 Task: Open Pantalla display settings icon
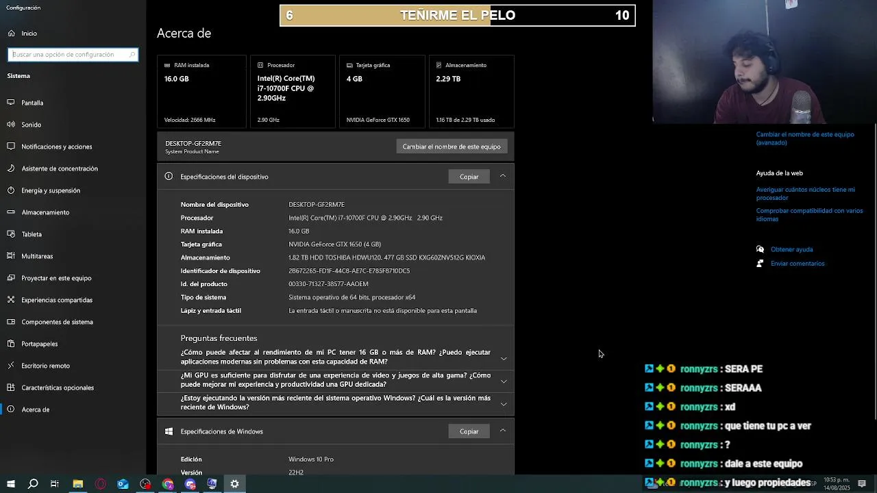point(11,103)
